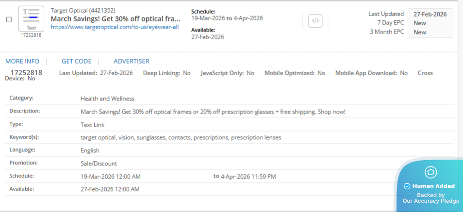Click the Sale/Discount promotion value
Image resolution: width=463 pixels, height=212 pixels.
click(99, 163)
